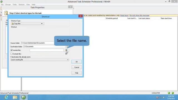Viewport: 178px width, 100px height.
Task: Open the taskbar clock showing 2:30 PM
Action: coord(171,97)
